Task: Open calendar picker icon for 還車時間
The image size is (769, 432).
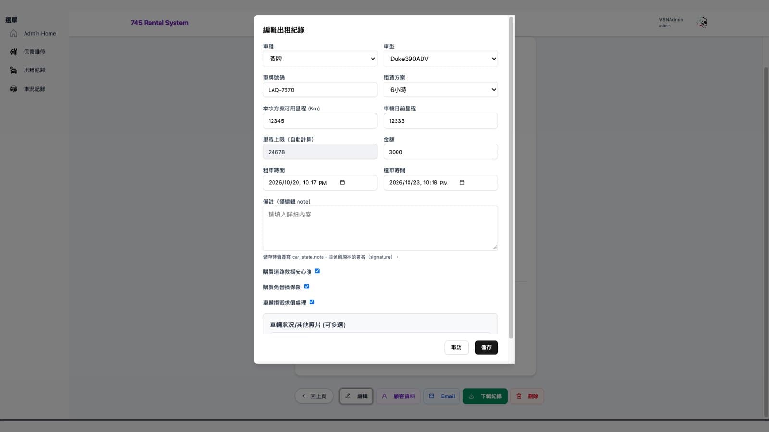Action: click(x=462, y=183)
